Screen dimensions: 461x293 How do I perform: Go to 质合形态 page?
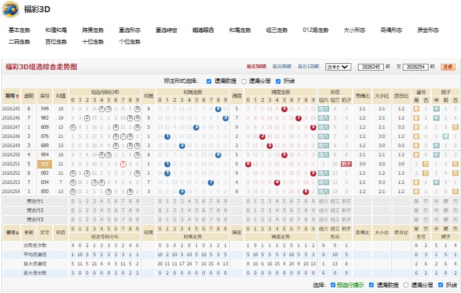428,30
